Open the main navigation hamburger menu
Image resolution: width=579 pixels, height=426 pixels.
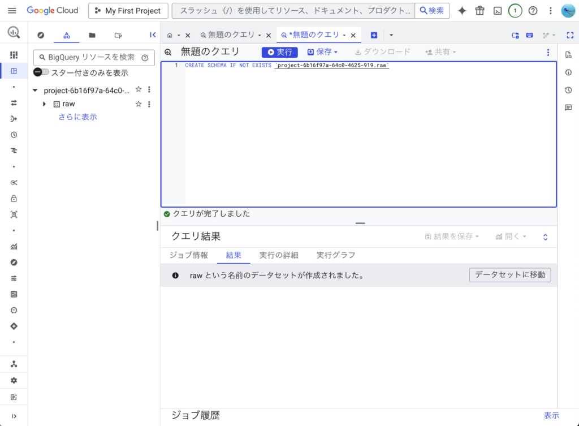12,11
